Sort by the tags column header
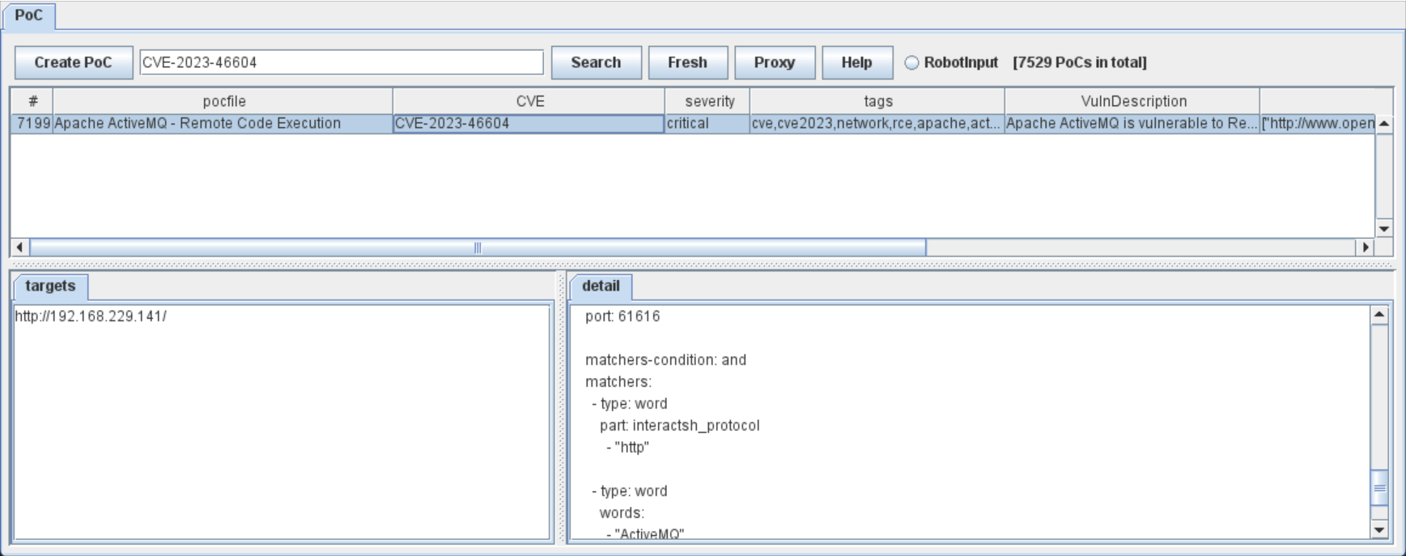Screen dimensions: 1406x556 877,101
